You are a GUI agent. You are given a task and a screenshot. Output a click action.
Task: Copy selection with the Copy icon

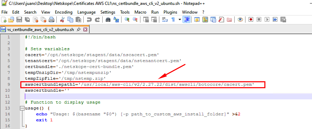(x=70, y=20)
